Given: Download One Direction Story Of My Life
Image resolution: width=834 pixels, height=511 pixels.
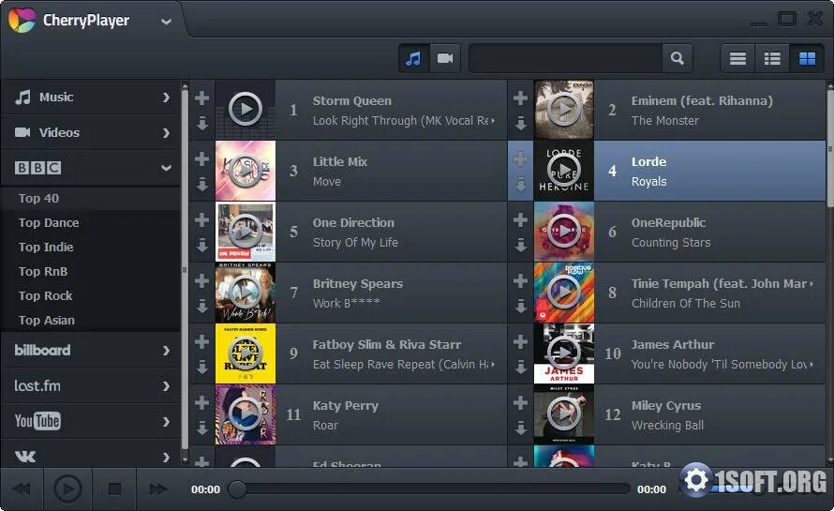Looking at the screenshot, I should 202,245.
